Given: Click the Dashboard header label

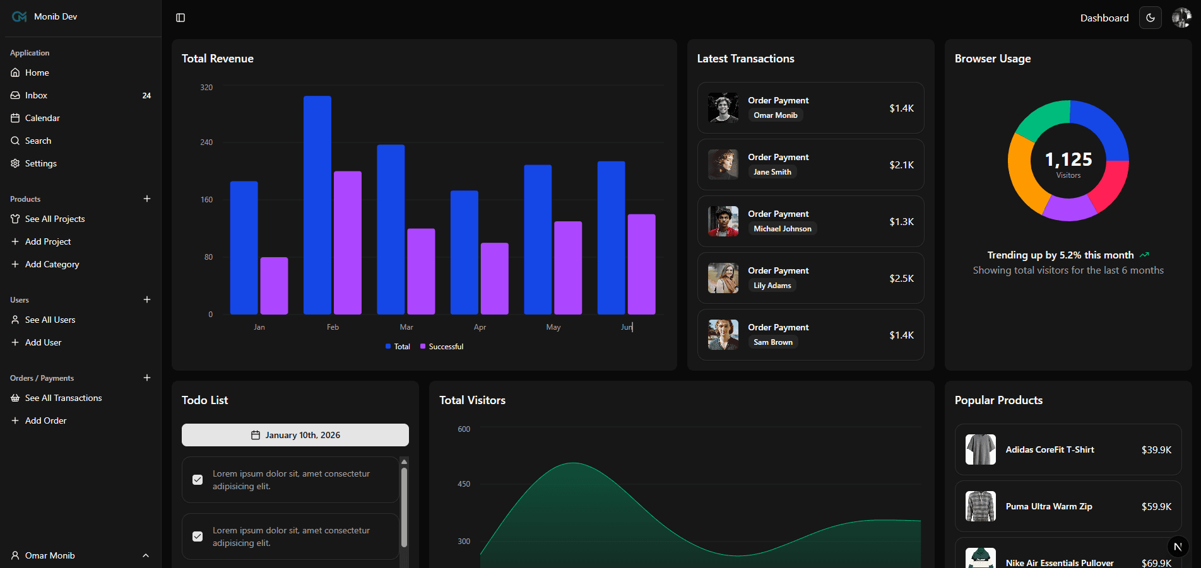Looking at the screenshot, I should [x=1104, y=18].
